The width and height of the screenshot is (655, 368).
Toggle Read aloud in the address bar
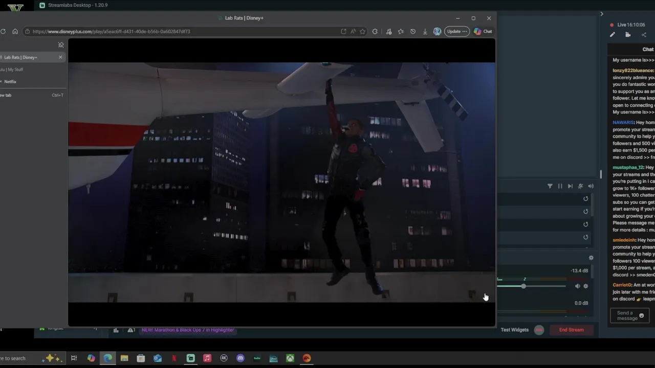click(353, 31)
